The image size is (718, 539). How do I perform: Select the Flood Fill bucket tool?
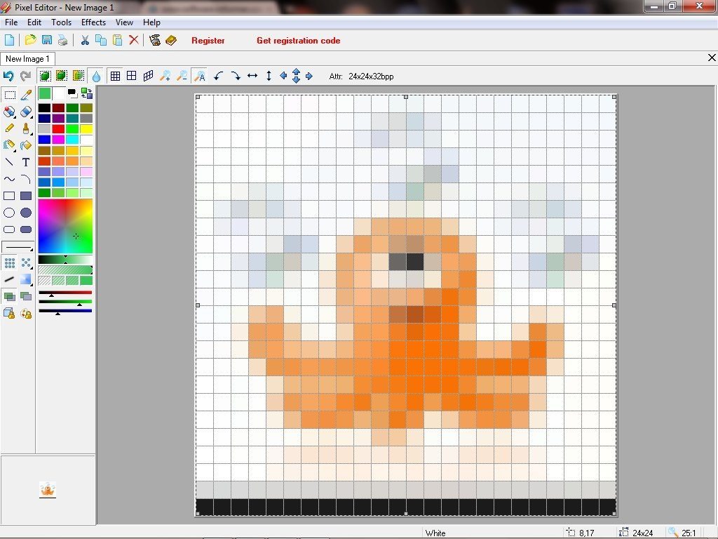pos(26,145)
